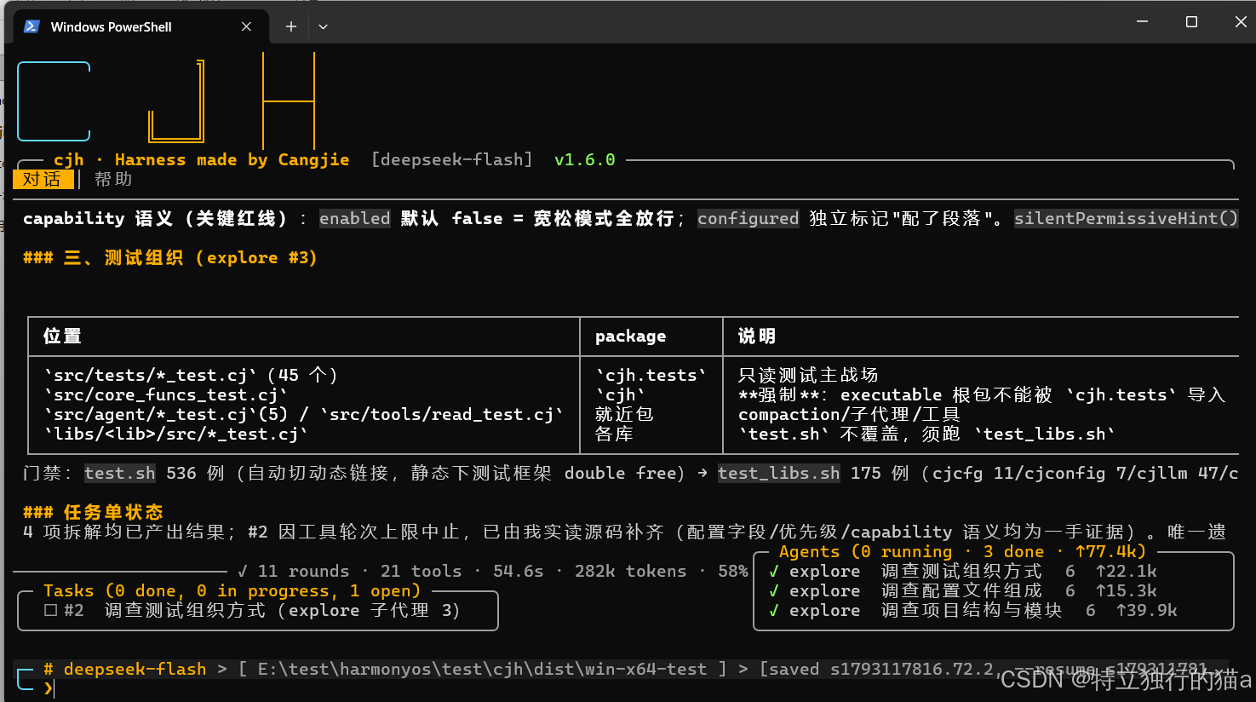This screenshot has height=702, width=1256.
Task: Click the [deepseek-flash] model label in header
Action: pos(451,159)
